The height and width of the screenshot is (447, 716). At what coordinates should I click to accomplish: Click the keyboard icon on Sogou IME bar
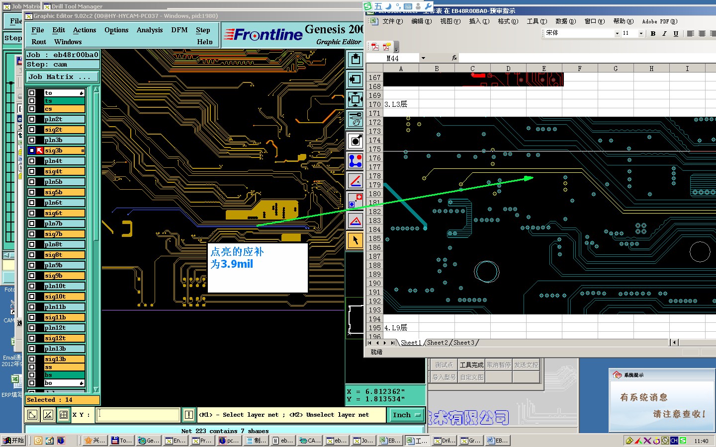[x=408, y=6]
